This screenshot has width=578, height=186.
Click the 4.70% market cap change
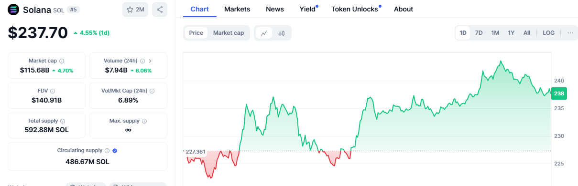(x=63, y=71)
